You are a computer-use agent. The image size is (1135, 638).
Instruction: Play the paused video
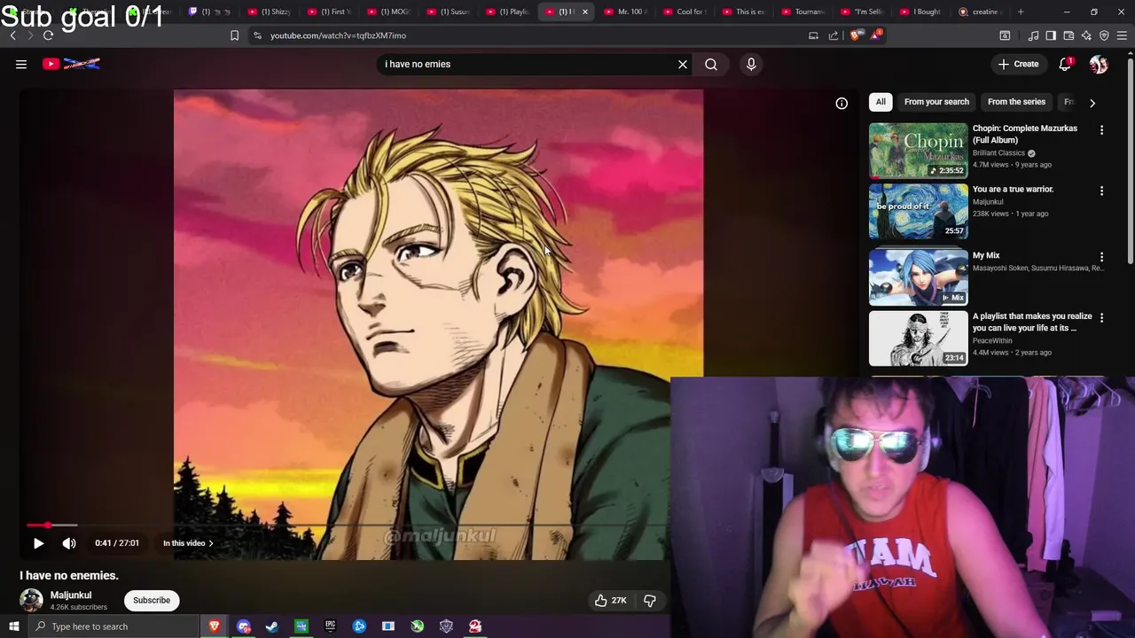[38, 543]
